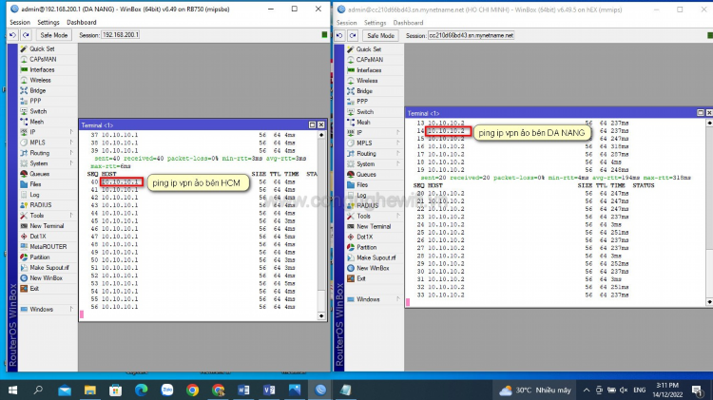The image size is (713, 400).
Task: Open Google Chrome from taskbar
Action: click(192, 390)
